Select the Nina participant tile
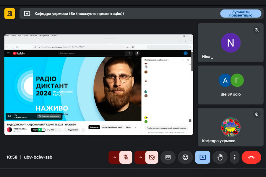This screenshot has height=177, width=266. click(231, 43)
